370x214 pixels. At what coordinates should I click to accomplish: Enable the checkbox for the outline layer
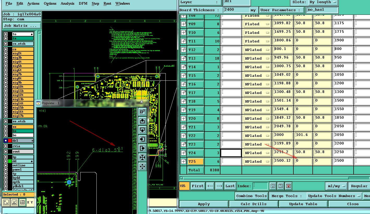(6, 165)
